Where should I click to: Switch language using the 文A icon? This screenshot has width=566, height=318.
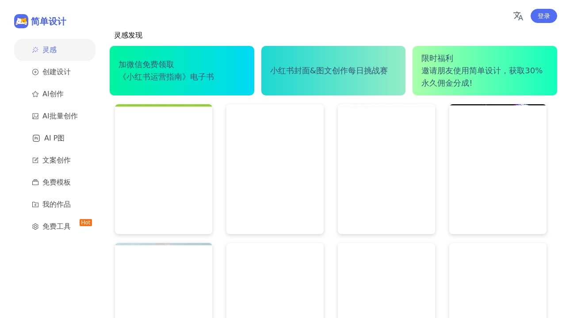518,16
